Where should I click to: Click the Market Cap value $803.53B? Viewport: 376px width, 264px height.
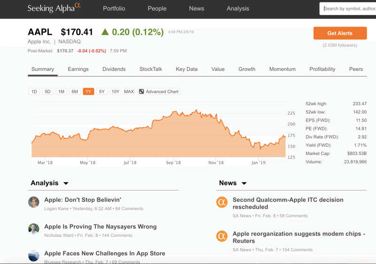[357, 153]
